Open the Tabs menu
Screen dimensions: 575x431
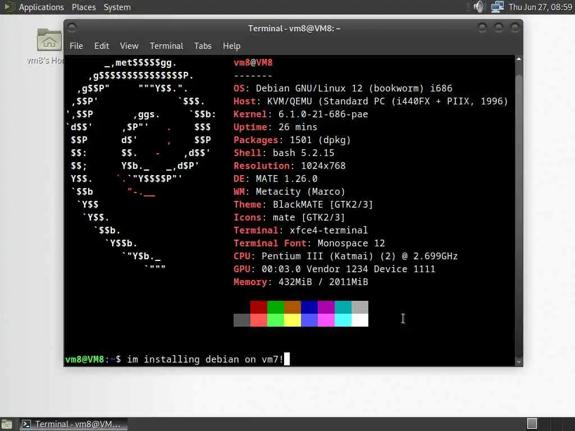[x=203, y=46]
